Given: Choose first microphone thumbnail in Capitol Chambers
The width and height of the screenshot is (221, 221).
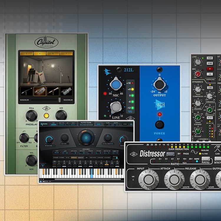Looking at the screenshot, I should [x=27, y=91].
